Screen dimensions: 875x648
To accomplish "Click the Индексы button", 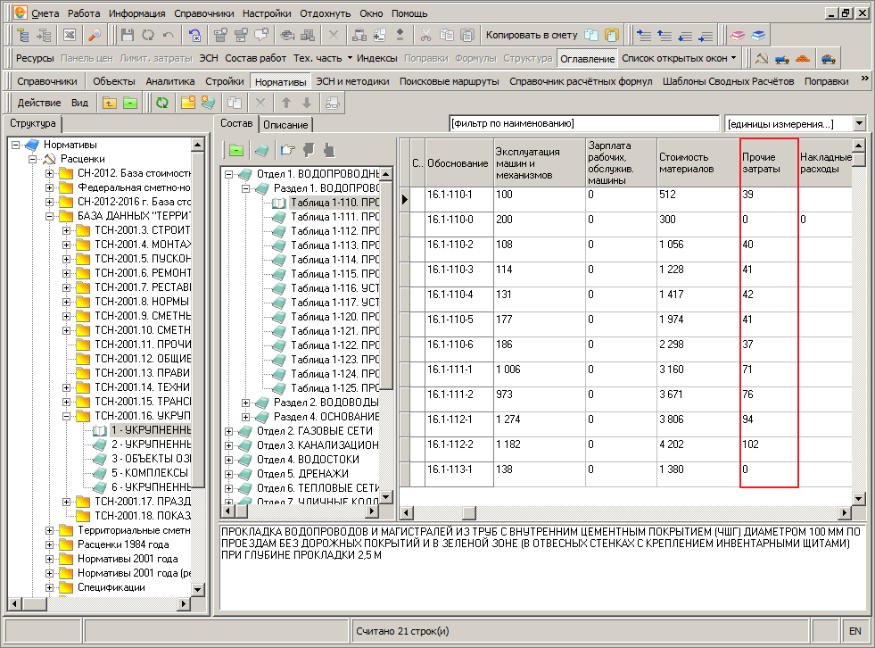I will (376, 58).
